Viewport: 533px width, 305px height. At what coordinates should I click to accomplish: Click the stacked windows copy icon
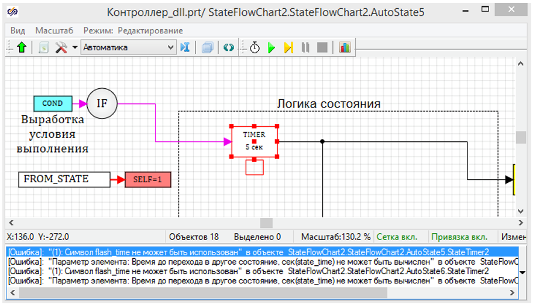pyautogui.click(x=207, y=47)
